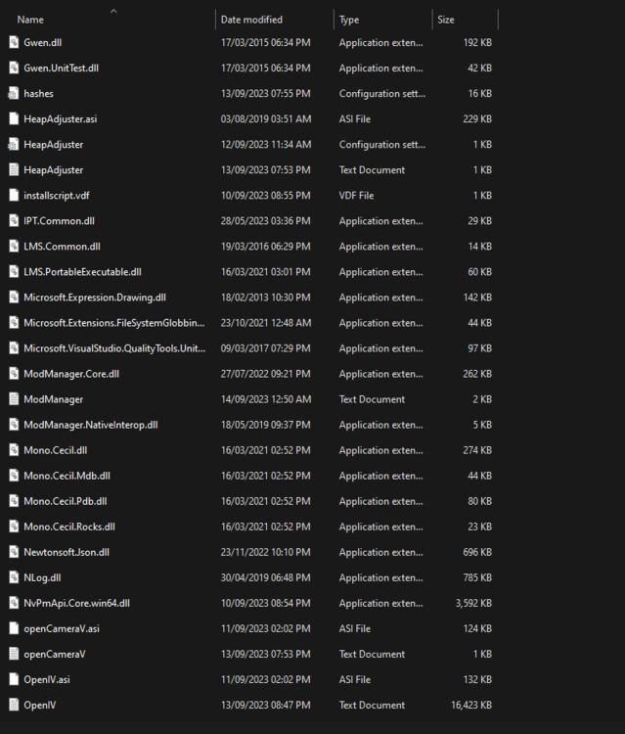Sort by the Type column header
Image resolution: width=625 pixels, height=734 pixels.
pos(349,20)
